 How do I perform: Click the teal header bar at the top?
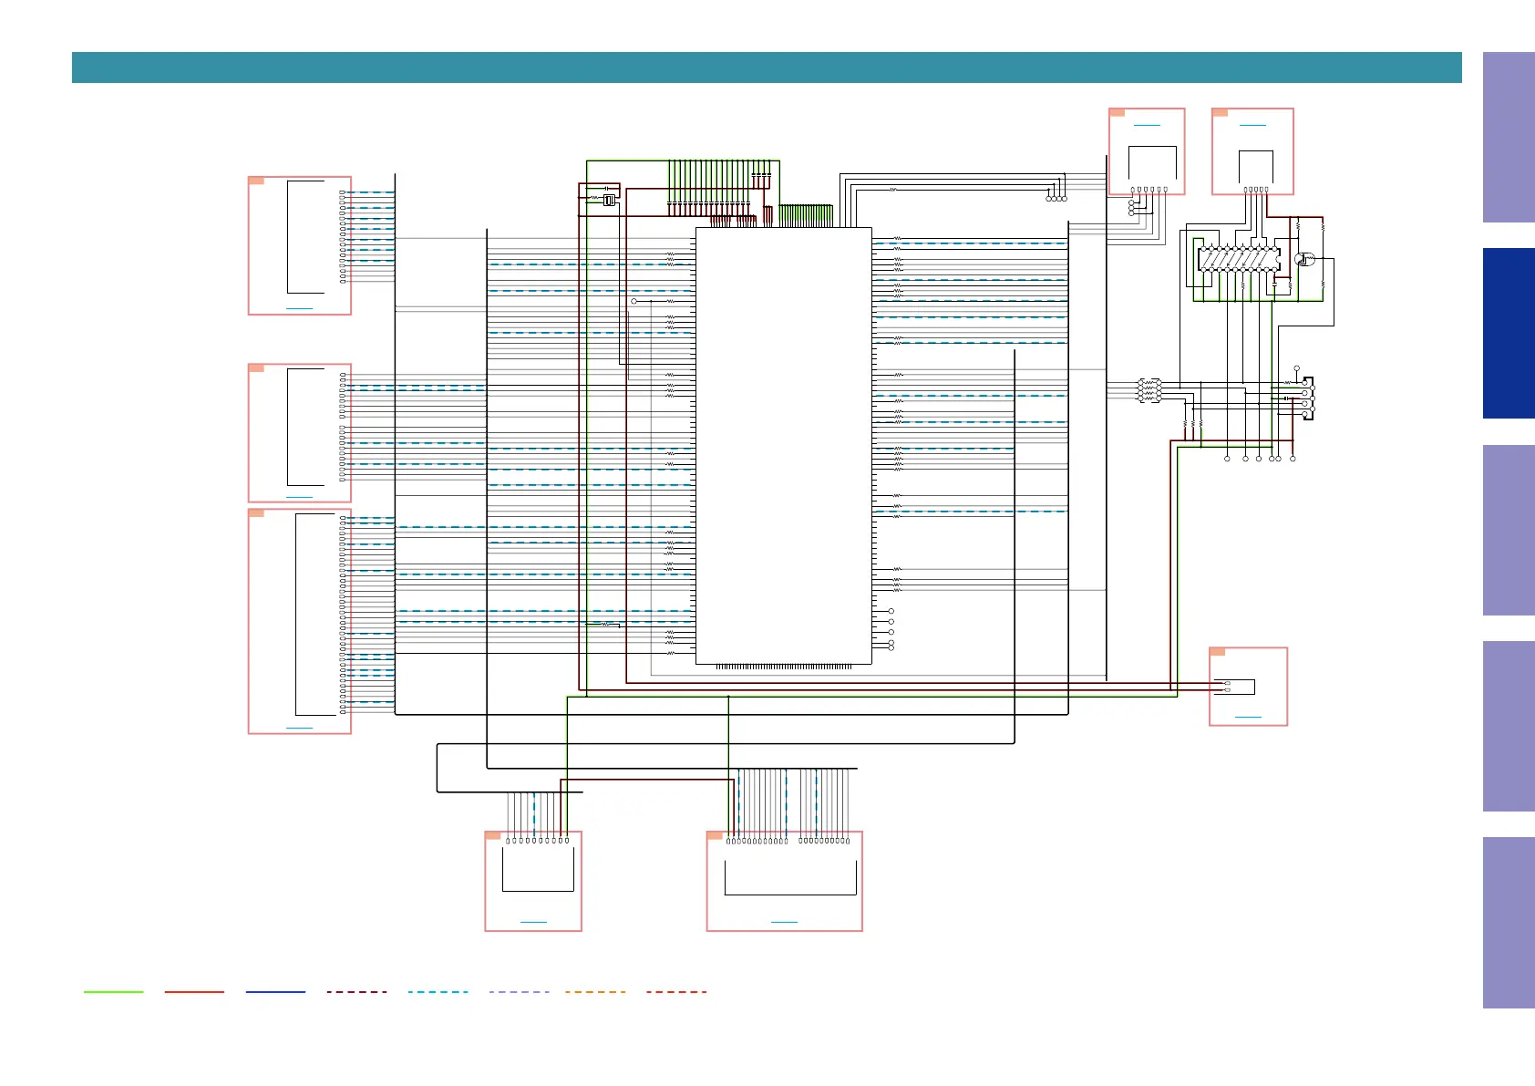(x=767, y=67)
